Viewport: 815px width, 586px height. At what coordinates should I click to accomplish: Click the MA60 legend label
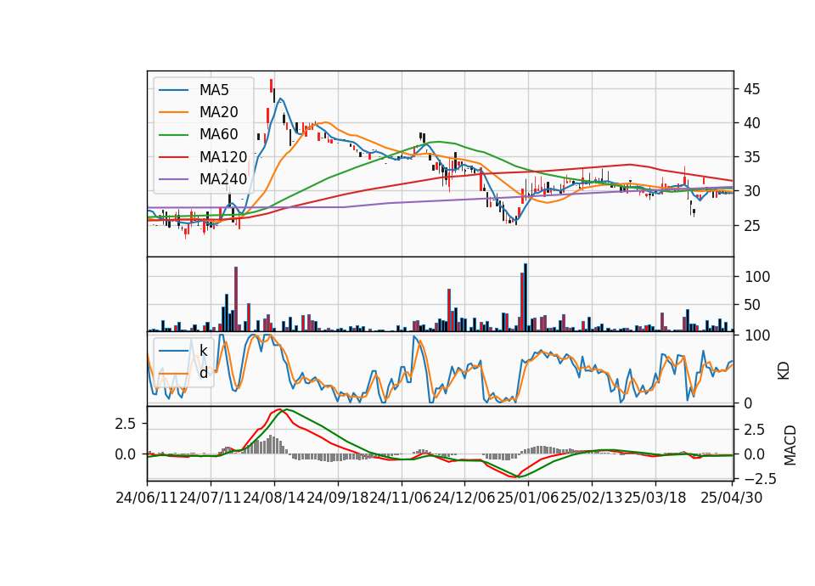[218, 135]
